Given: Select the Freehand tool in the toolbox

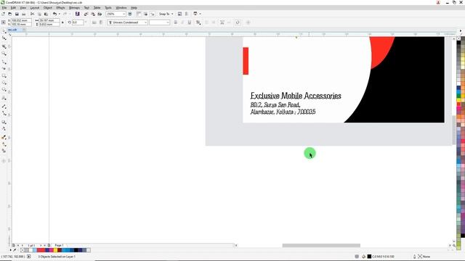Looking at the screenshot, I should coord(4,62).
